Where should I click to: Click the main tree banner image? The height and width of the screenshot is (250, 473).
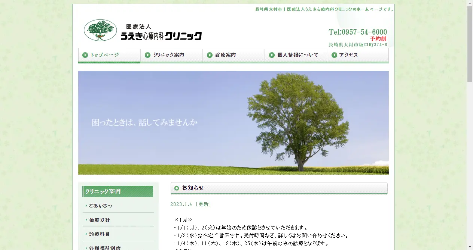coord(233,122)
